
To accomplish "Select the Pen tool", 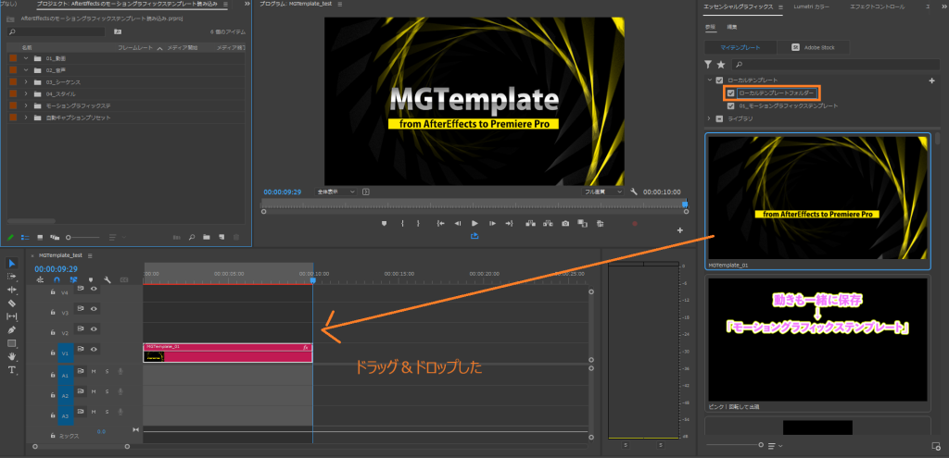I will coord(12,329).
